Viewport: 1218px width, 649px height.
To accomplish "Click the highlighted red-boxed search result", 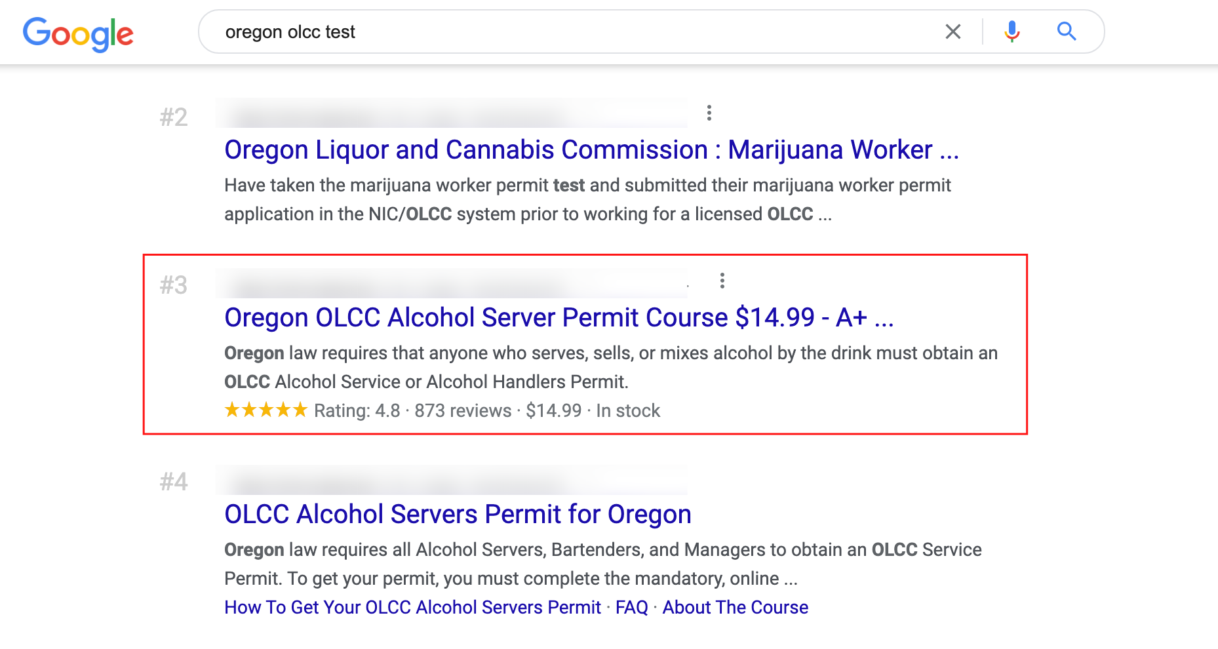I will [x=587, y=343].
